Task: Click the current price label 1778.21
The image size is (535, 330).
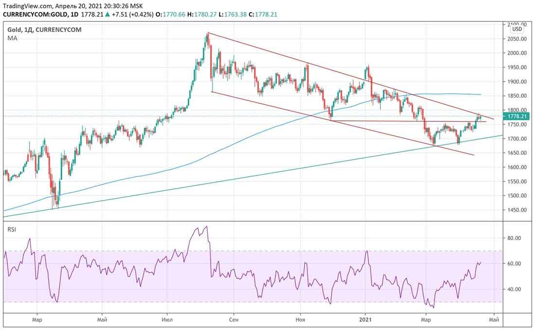Action: [x=517, y=116]
